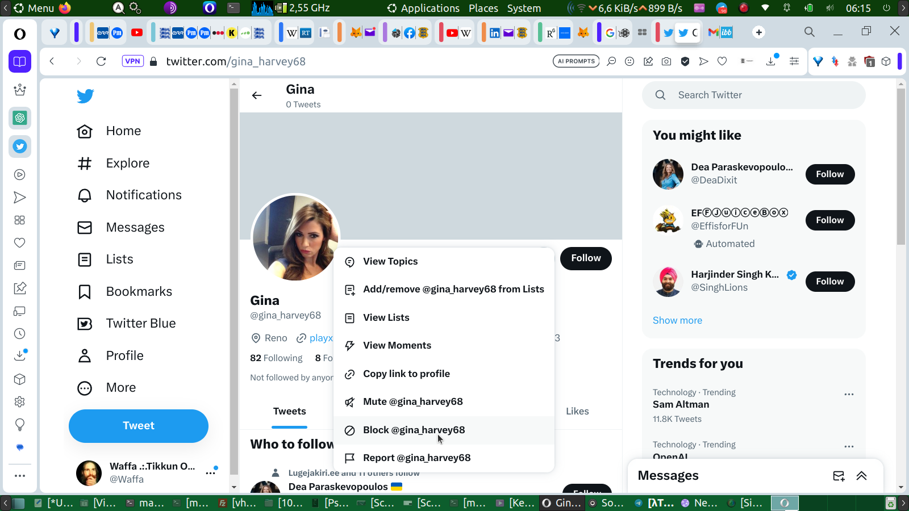Open options for the OpenAI trend
Image resolution: width=909 pixels, height=511 pixels.
(x=849, y=446)
